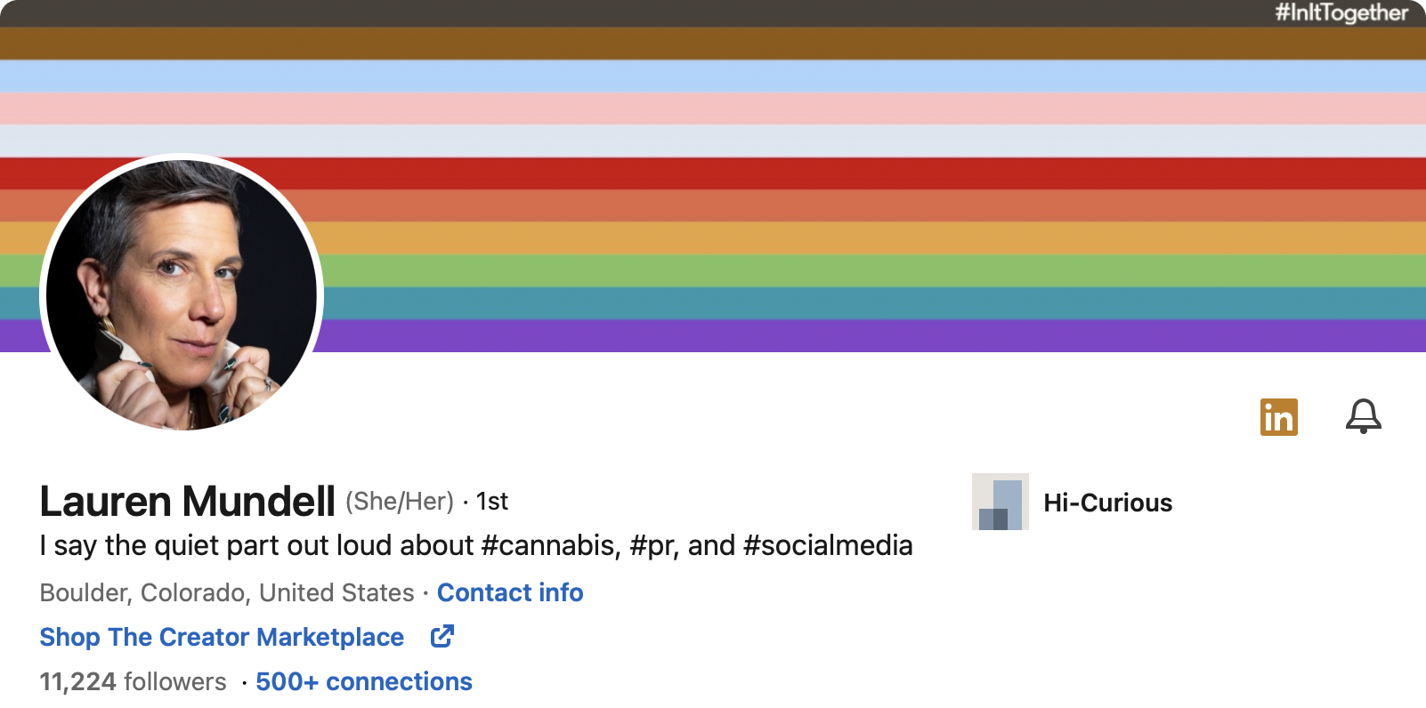The width and height of the screenshot is (1426, 708).
Task: Click the external link icon beside Creator Marketplace
Action: coord(442,637)
